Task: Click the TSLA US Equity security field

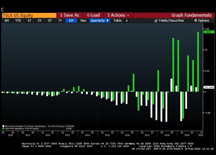Action: pos(28,15)
